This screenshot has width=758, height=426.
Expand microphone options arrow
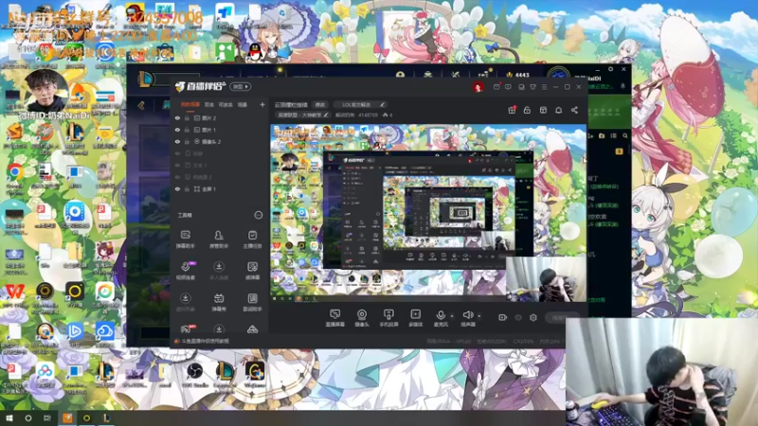click(x=452, y=316)
